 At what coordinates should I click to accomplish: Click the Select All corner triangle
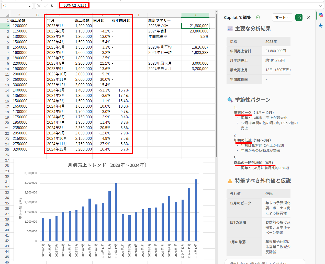[x=7, y=15]
